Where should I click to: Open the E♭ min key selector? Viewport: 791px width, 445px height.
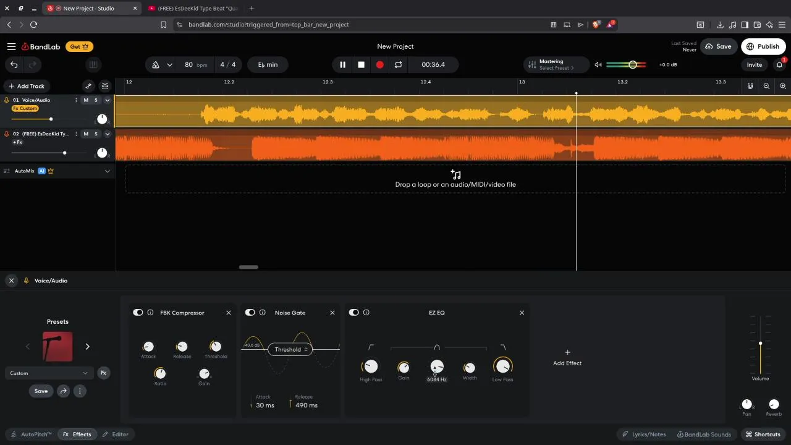pyautogui.click(x=268, y=64)
